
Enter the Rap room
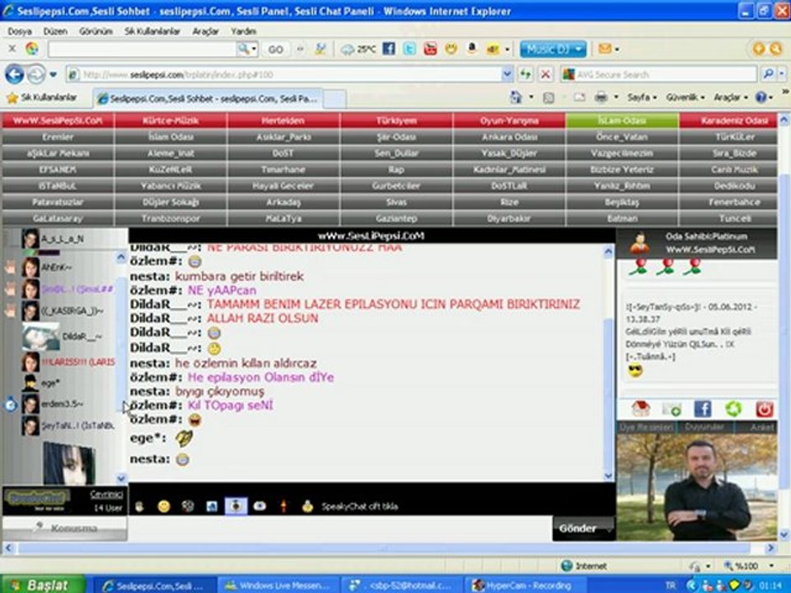coord(396,170)
